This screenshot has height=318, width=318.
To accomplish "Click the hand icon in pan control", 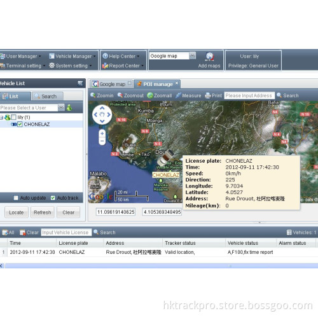I will tap(102, 114).
